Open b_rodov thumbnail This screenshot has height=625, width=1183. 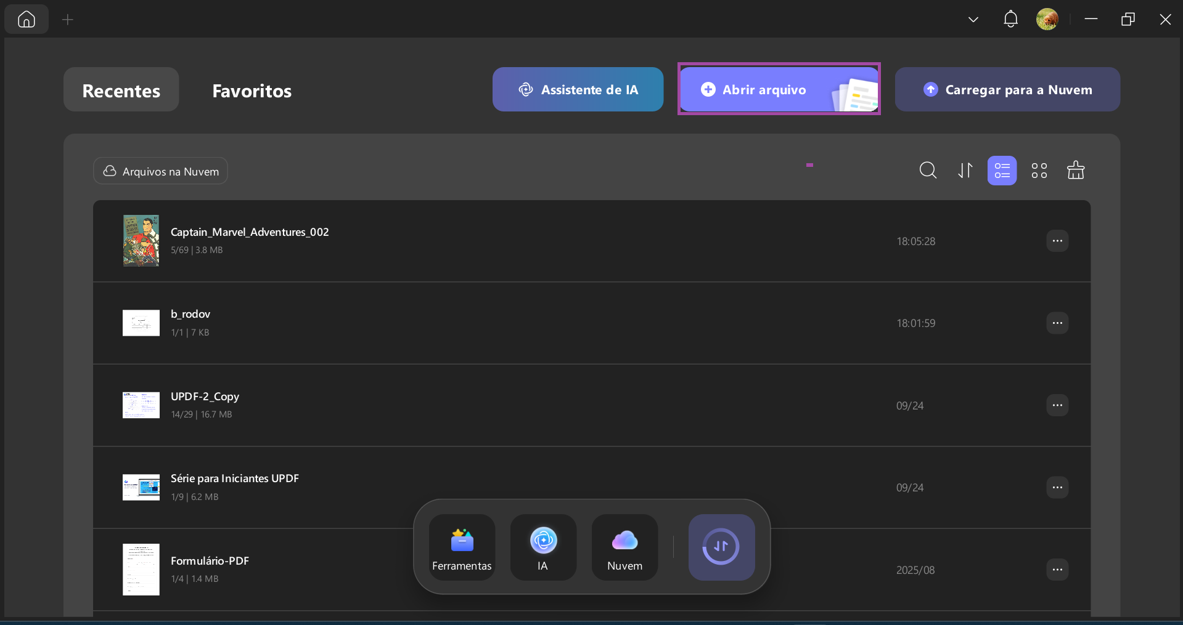coord(141,323)
